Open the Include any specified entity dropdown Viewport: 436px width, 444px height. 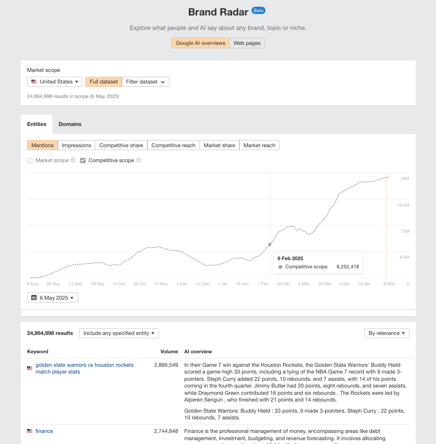[119, 333]
